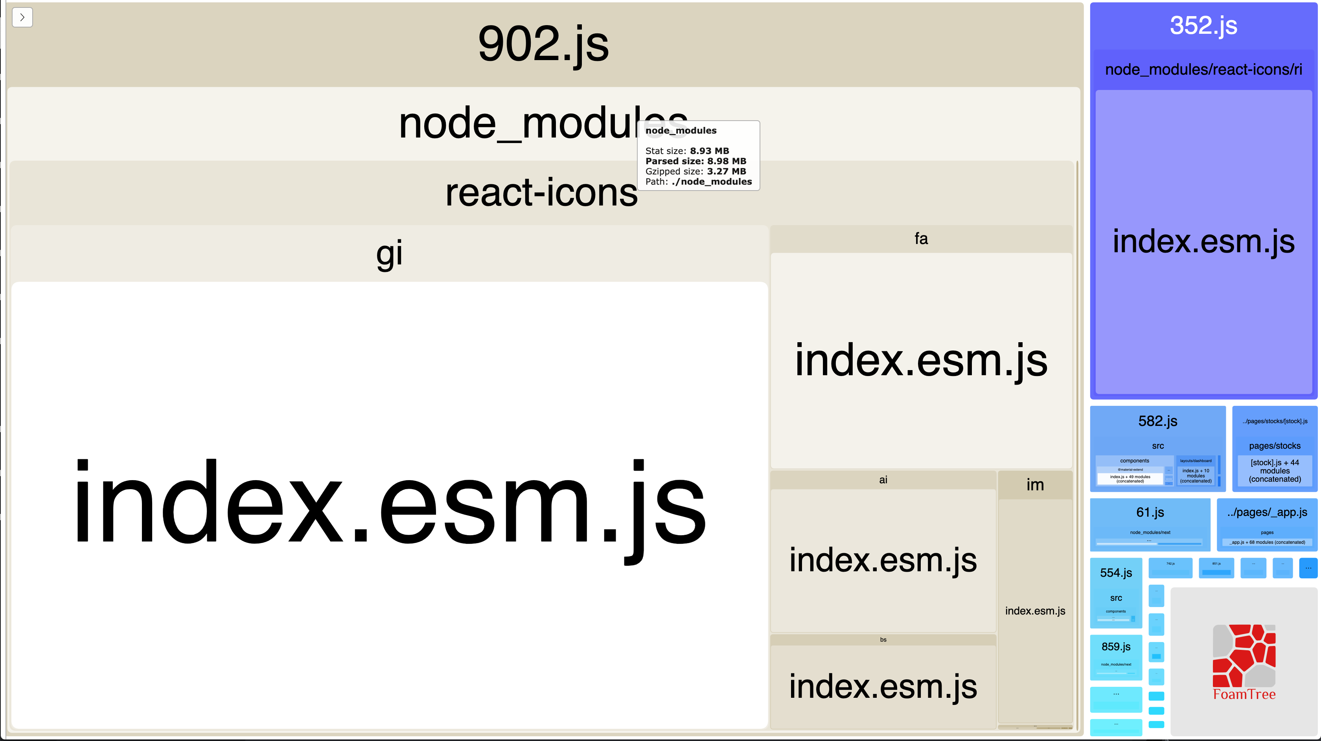This screenshot has height=741, width=1321.
Task: Open the 61.js node_modules/next tile
Action: pyautogui.click(x=1150, y=532)
